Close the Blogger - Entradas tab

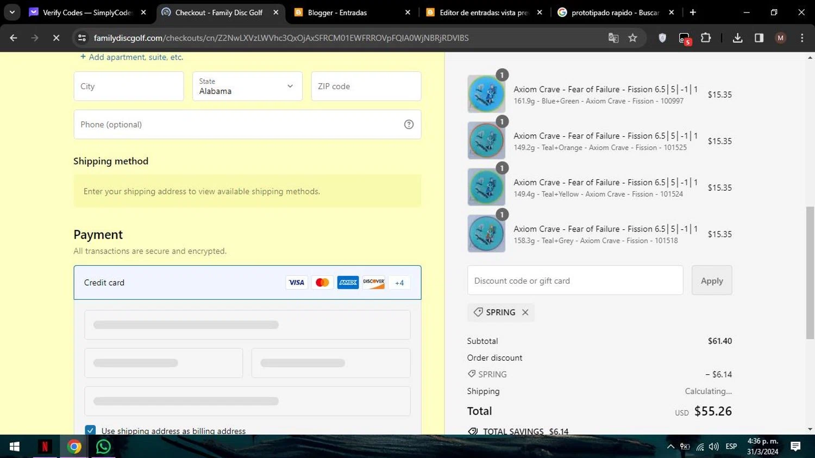(x=407, y=12)
